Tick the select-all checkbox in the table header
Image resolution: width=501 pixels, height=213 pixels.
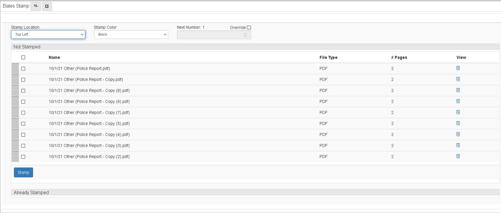point(23,57)
